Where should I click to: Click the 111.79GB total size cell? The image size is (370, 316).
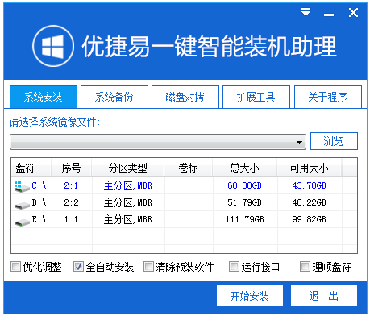click(x=245, y=220)
